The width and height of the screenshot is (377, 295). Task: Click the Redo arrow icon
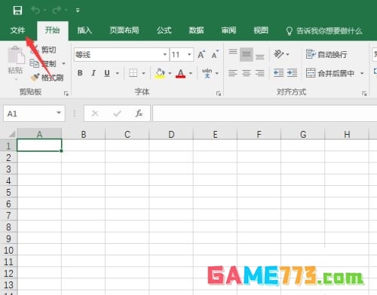(57, 11)
